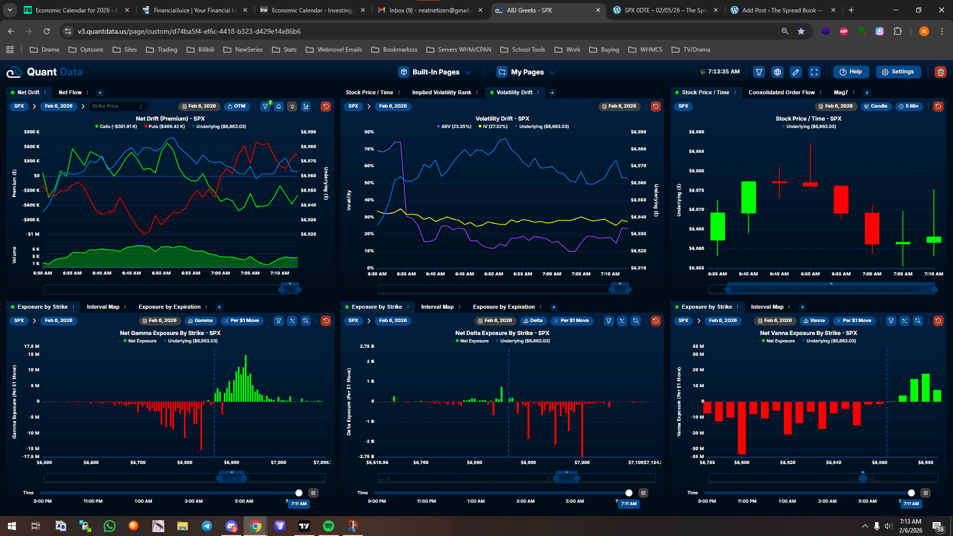Expand the My Pages dropdown

pos(527,72)
